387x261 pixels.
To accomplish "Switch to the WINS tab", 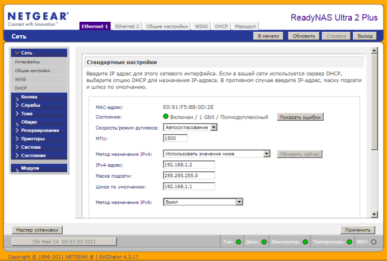I will pos(202,26).
